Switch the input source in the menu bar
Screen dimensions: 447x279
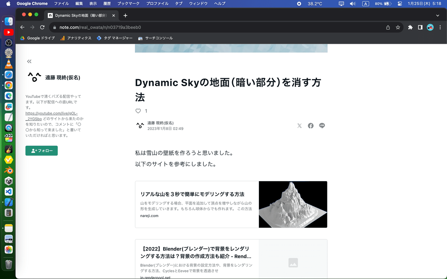[x=366, y=4]
